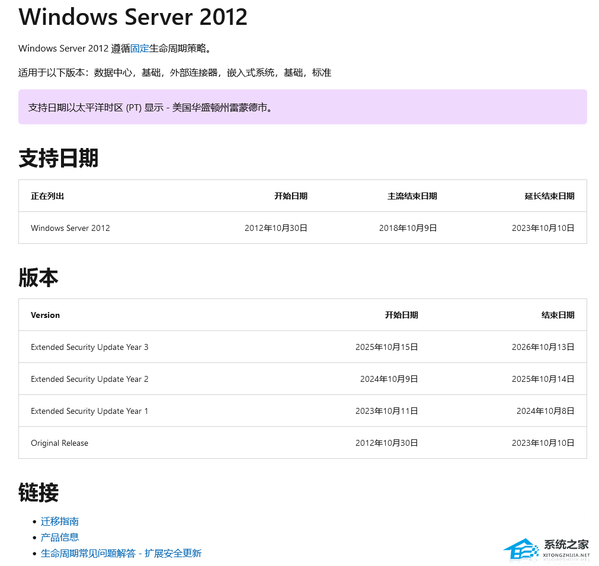Click the 延长结束日期 column header
Image resolution: width=599 pixels, height=566 pixels.
click(550, 196)
